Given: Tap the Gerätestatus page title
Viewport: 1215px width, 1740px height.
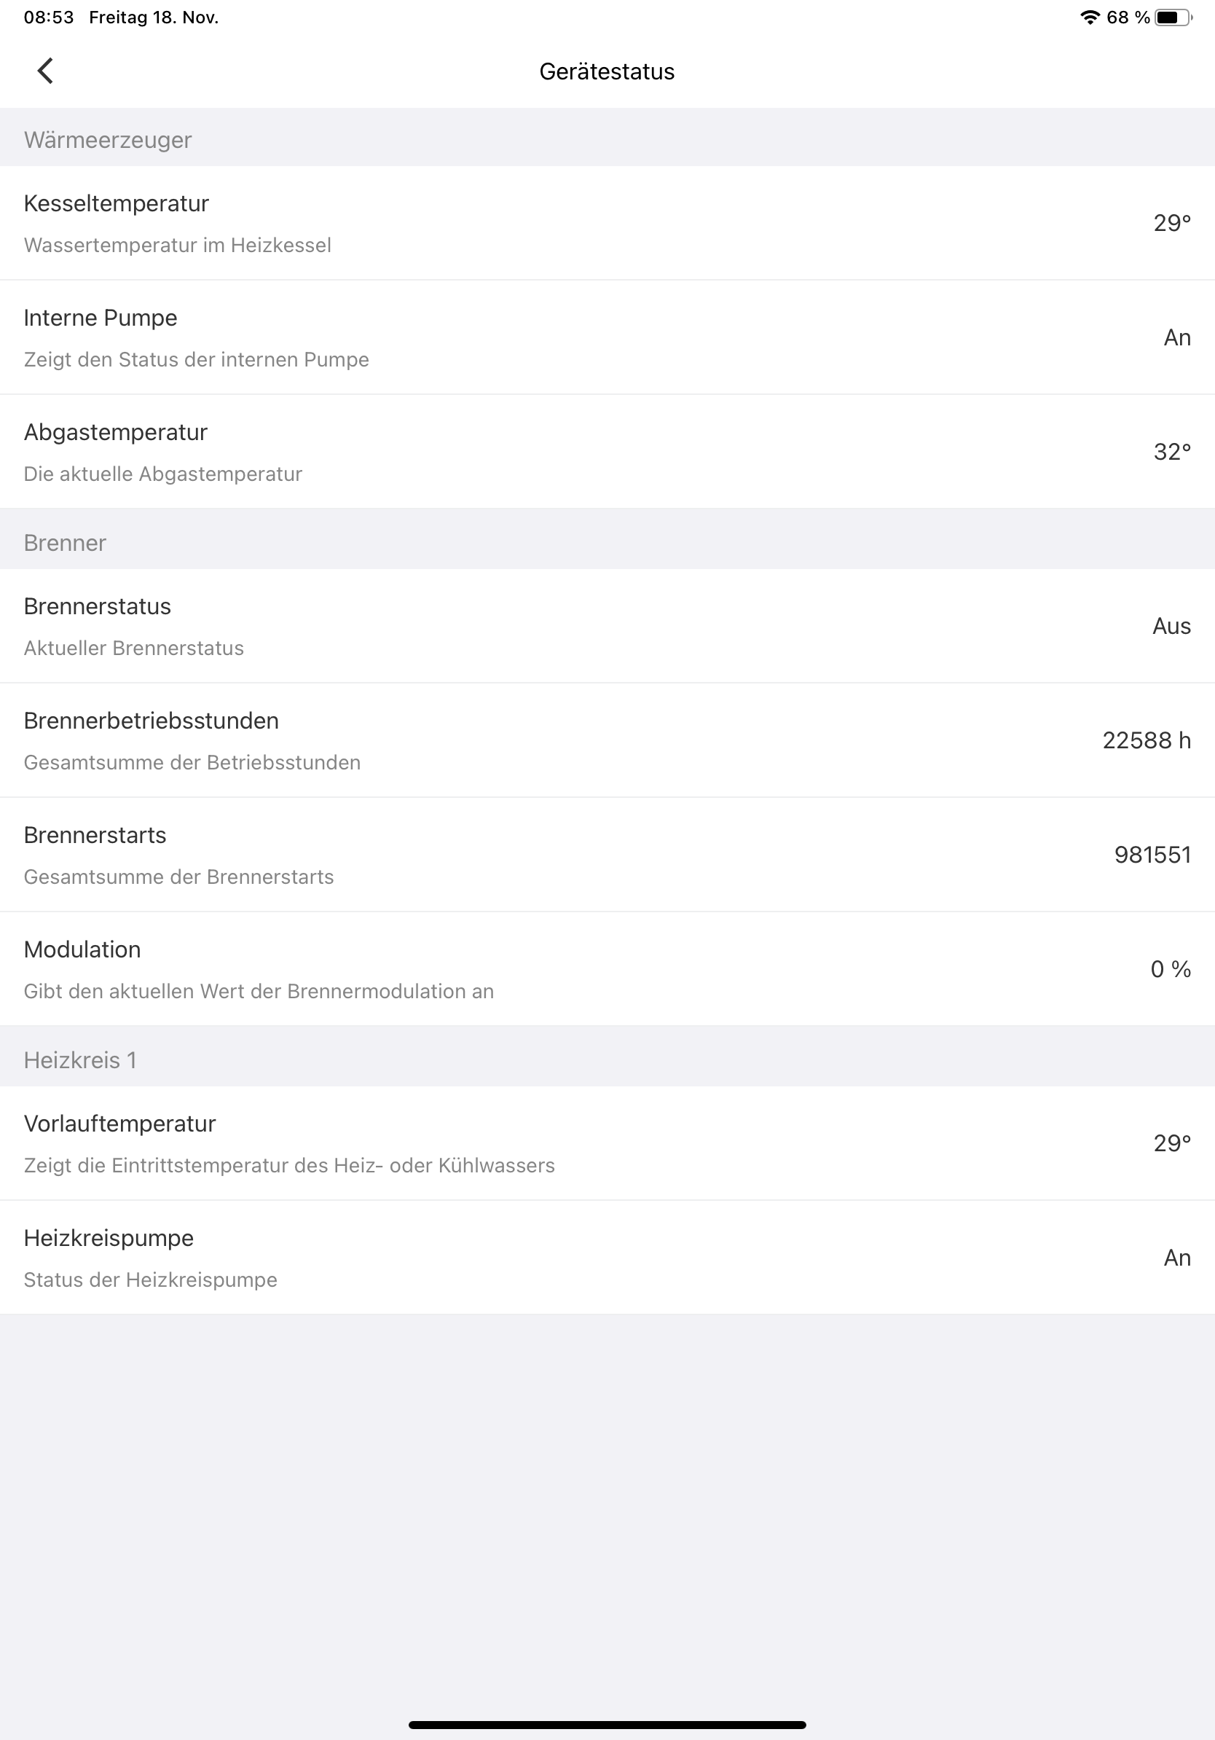Looking at the screenshot, I should (607, 71).
